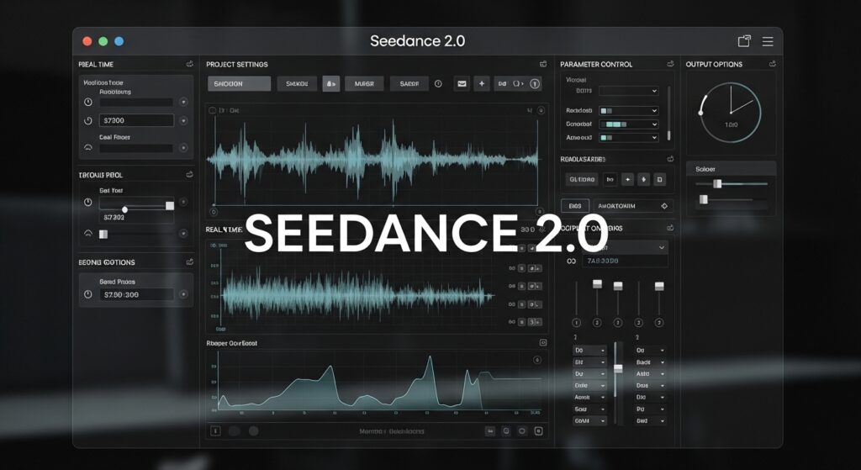Open the dropdown above the 7AB3DDG field
The height and width of the screenshot is (470, 861).
626,248
